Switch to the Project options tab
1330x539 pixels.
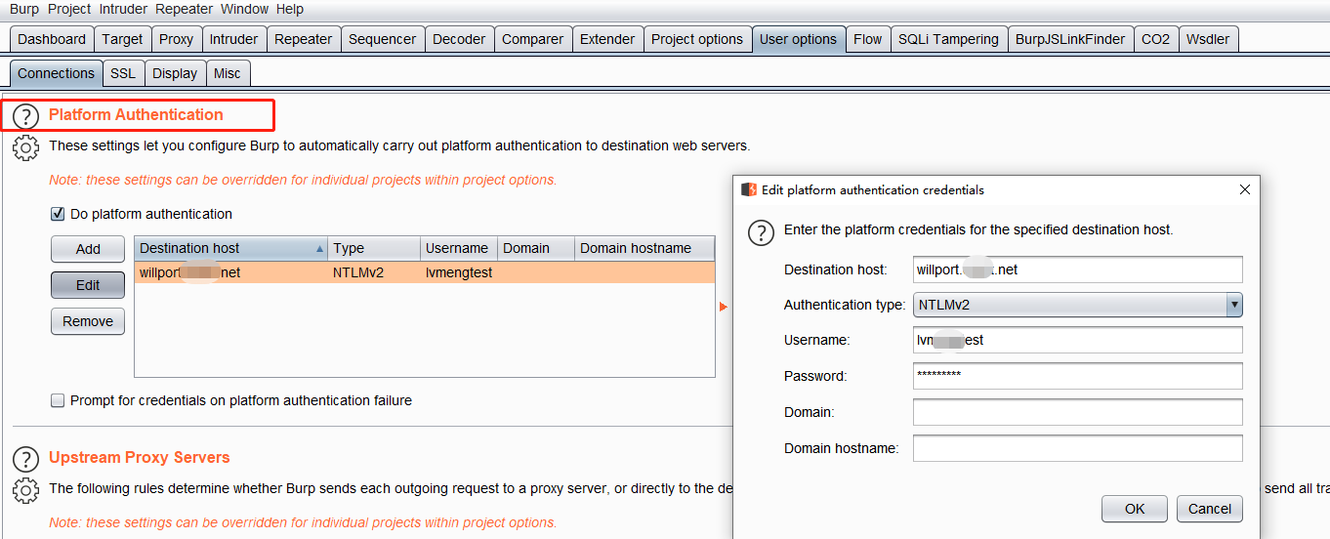[697, 39]
